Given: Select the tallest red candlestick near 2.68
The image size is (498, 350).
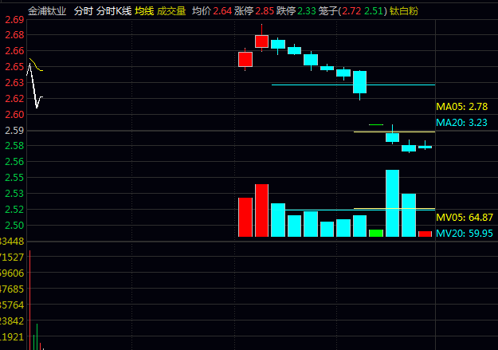Looking at the screenshot, I should coord(261,41).
